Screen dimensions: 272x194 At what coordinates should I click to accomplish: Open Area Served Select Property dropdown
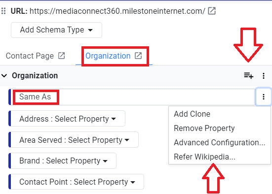coord(75,140)
